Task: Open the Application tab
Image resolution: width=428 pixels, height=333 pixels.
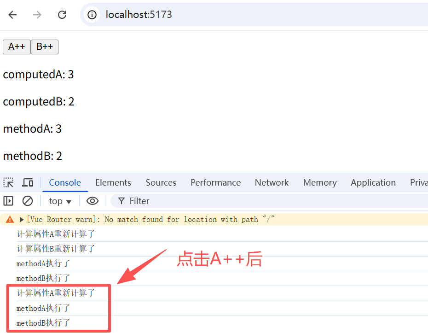Action: click(373, 182)
